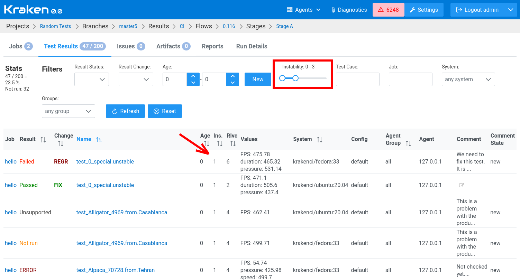Go to Random Tests project breadcrumb
This screenshot has width=520, height=280.
[55, 26]
